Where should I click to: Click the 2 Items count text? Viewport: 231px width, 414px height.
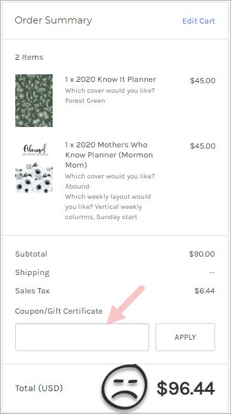(29, 57)
